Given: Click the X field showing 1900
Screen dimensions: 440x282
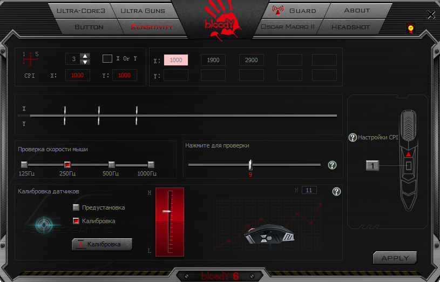Looking at the screenshot, I should (x=213, y=60).
